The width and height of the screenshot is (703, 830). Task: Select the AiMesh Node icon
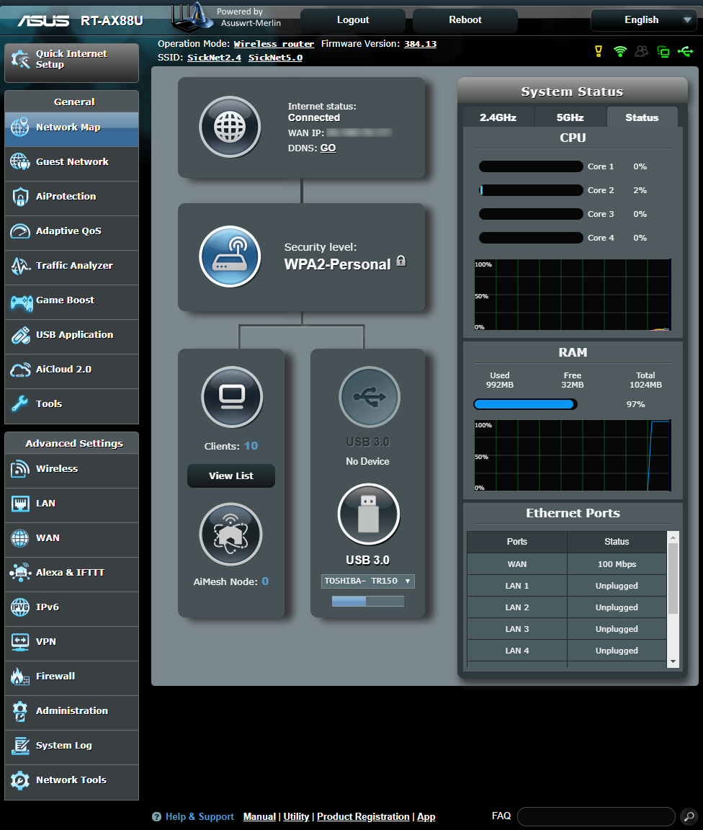pos(230,534)
